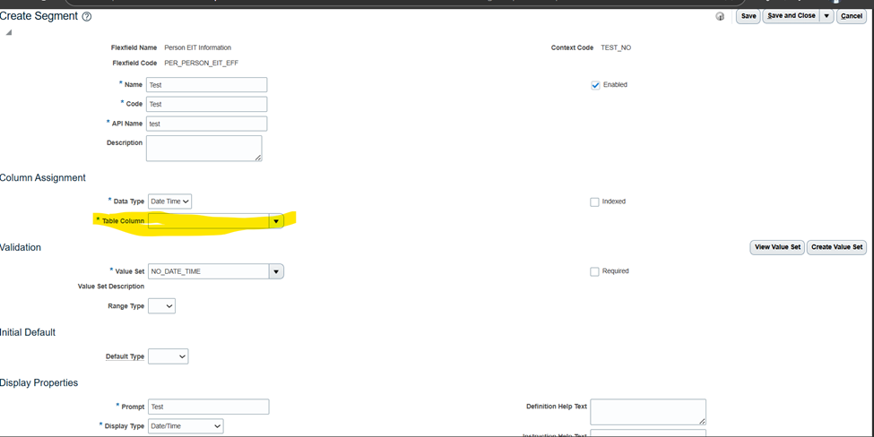Click the Value Set field NO_DATE_TIME

click(x=209, y=271)
